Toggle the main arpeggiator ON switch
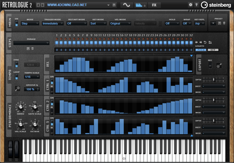The height and width of the screenshot is (163, 234). 17,24
